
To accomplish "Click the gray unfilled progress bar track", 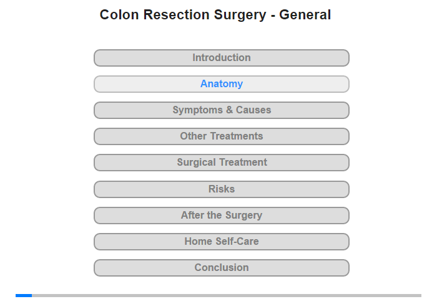I will click(225, 295).
